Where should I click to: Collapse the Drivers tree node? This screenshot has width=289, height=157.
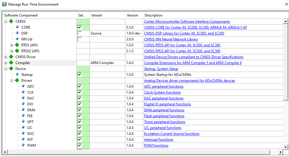coord(12,81)
